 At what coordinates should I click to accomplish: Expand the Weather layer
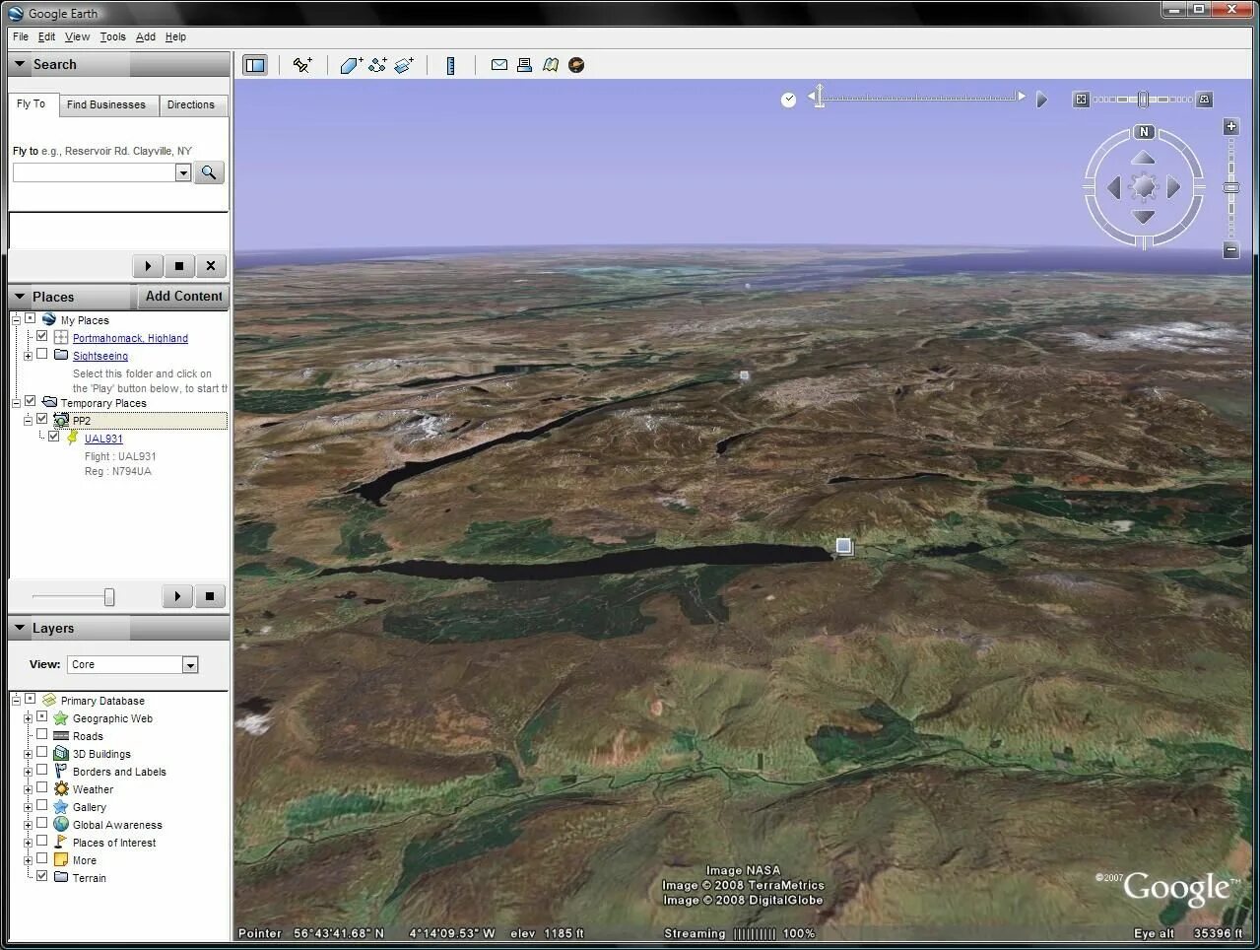28,789
